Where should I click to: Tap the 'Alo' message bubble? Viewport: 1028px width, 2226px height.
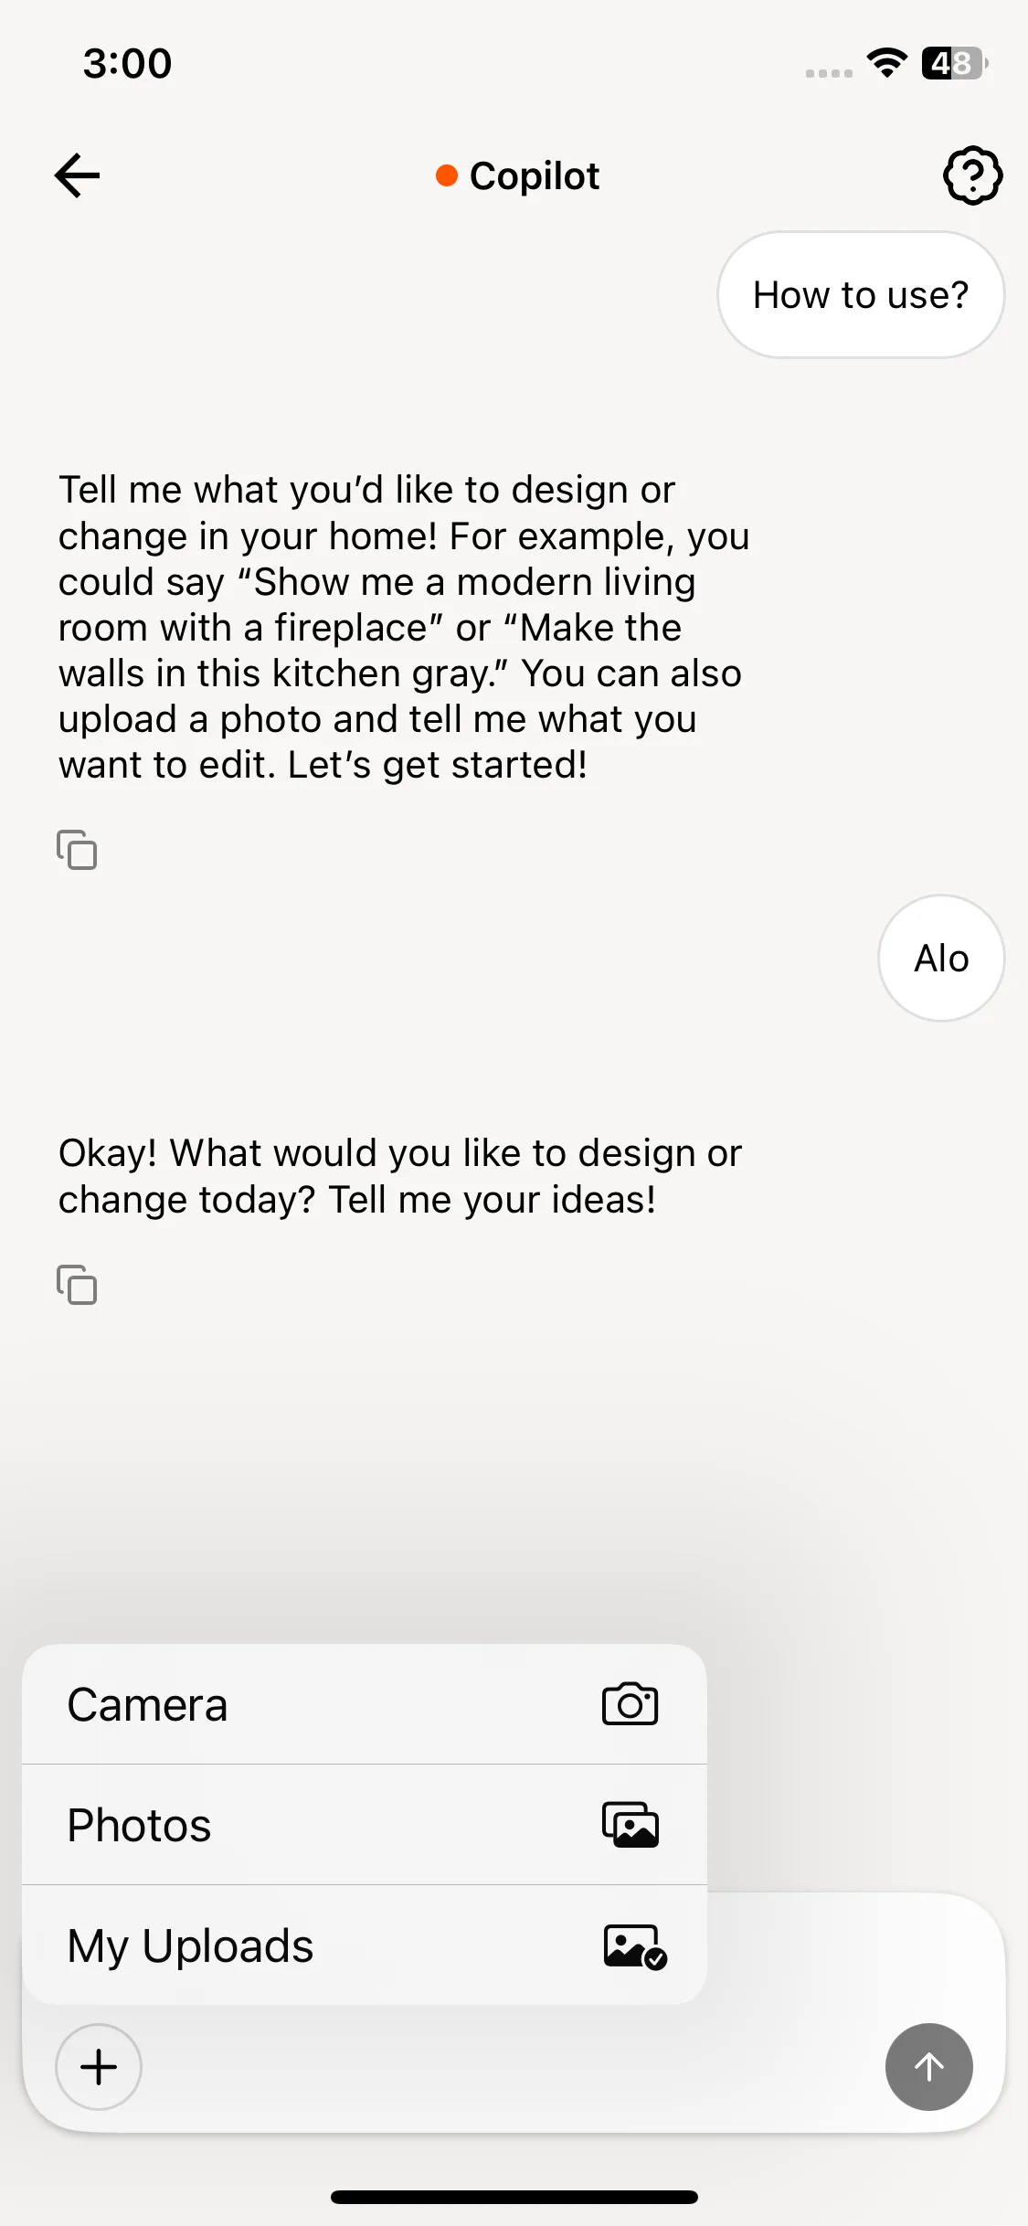click(941, 959)
